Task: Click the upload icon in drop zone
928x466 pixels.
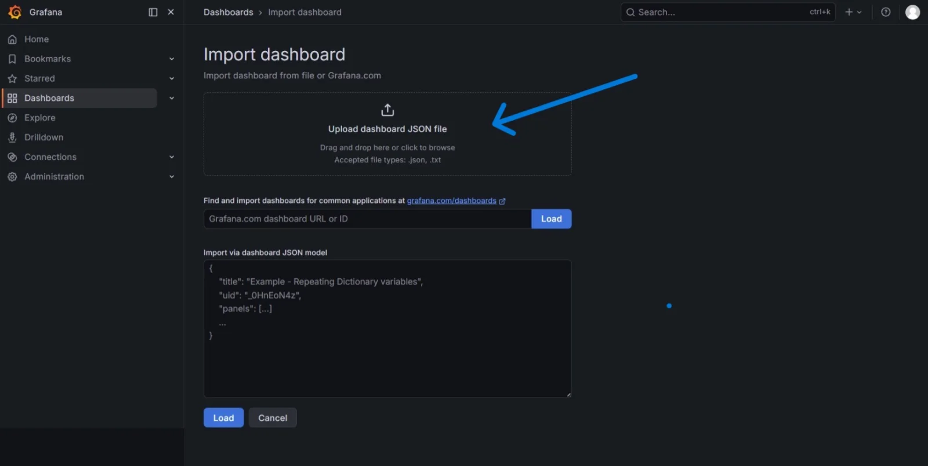Action: point(387,110)
